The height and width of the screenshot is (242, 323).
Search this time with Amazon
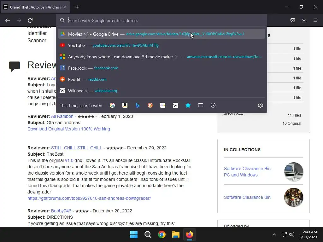[x=125, y=105]
